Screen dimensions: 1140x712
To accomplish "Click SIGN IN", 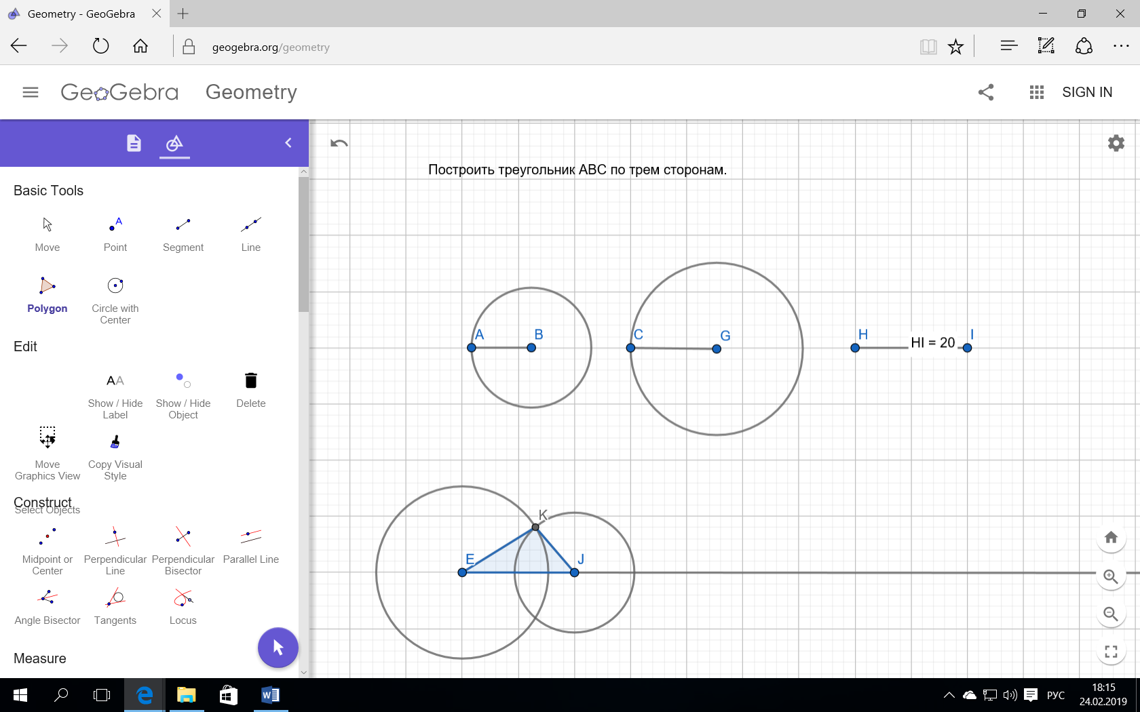I will click(x=1087, y=92).
